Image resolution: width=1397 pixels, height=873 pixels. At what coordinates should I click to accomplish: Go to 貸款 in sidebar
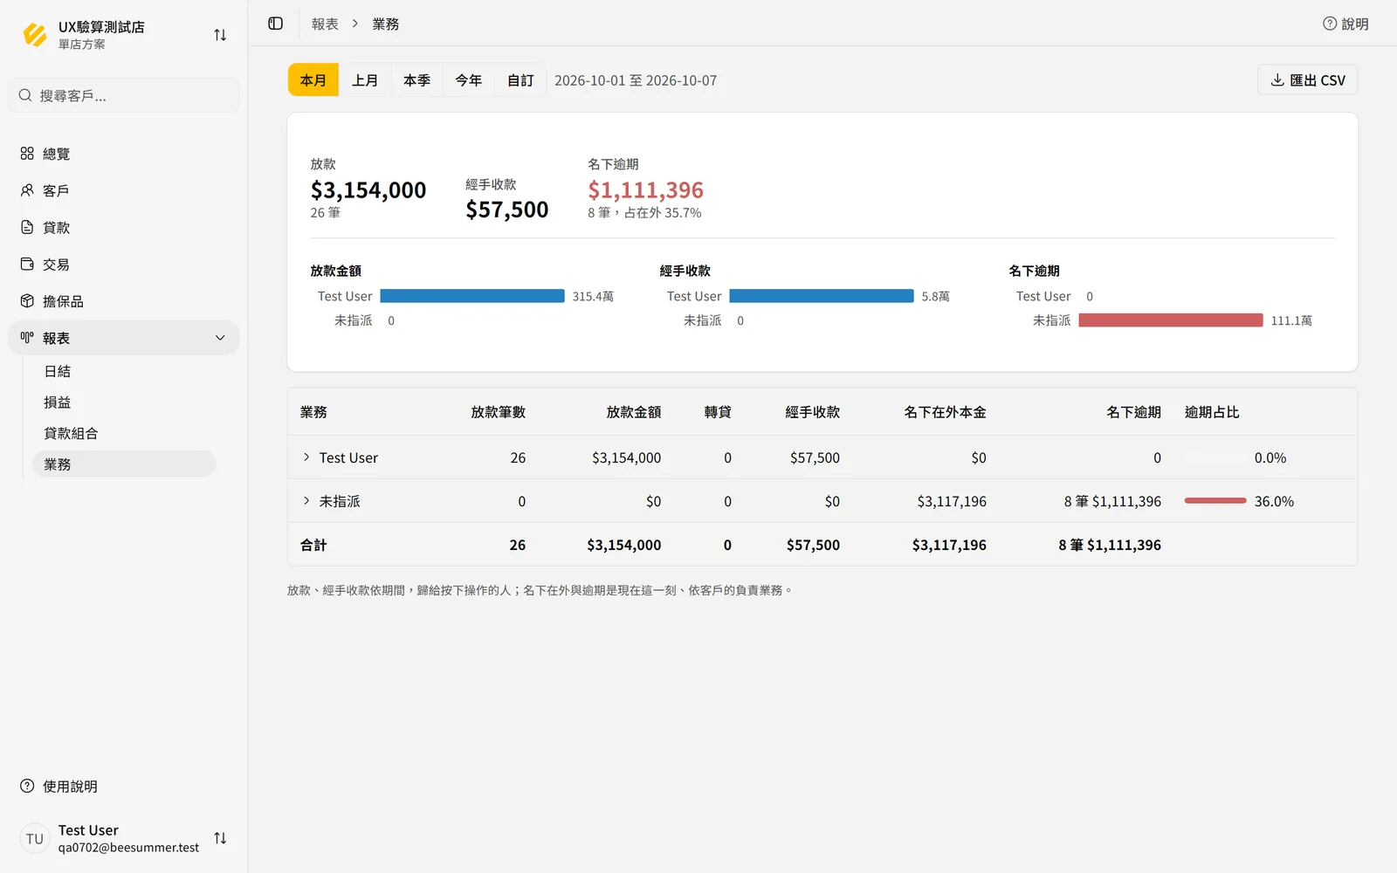pyautogui.click(x=124, y=227)
